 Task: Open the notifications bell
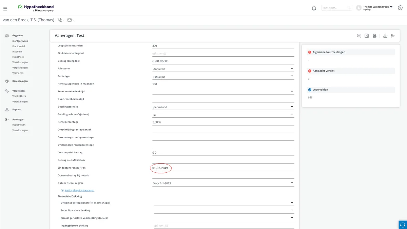click(x=314, y=8)
